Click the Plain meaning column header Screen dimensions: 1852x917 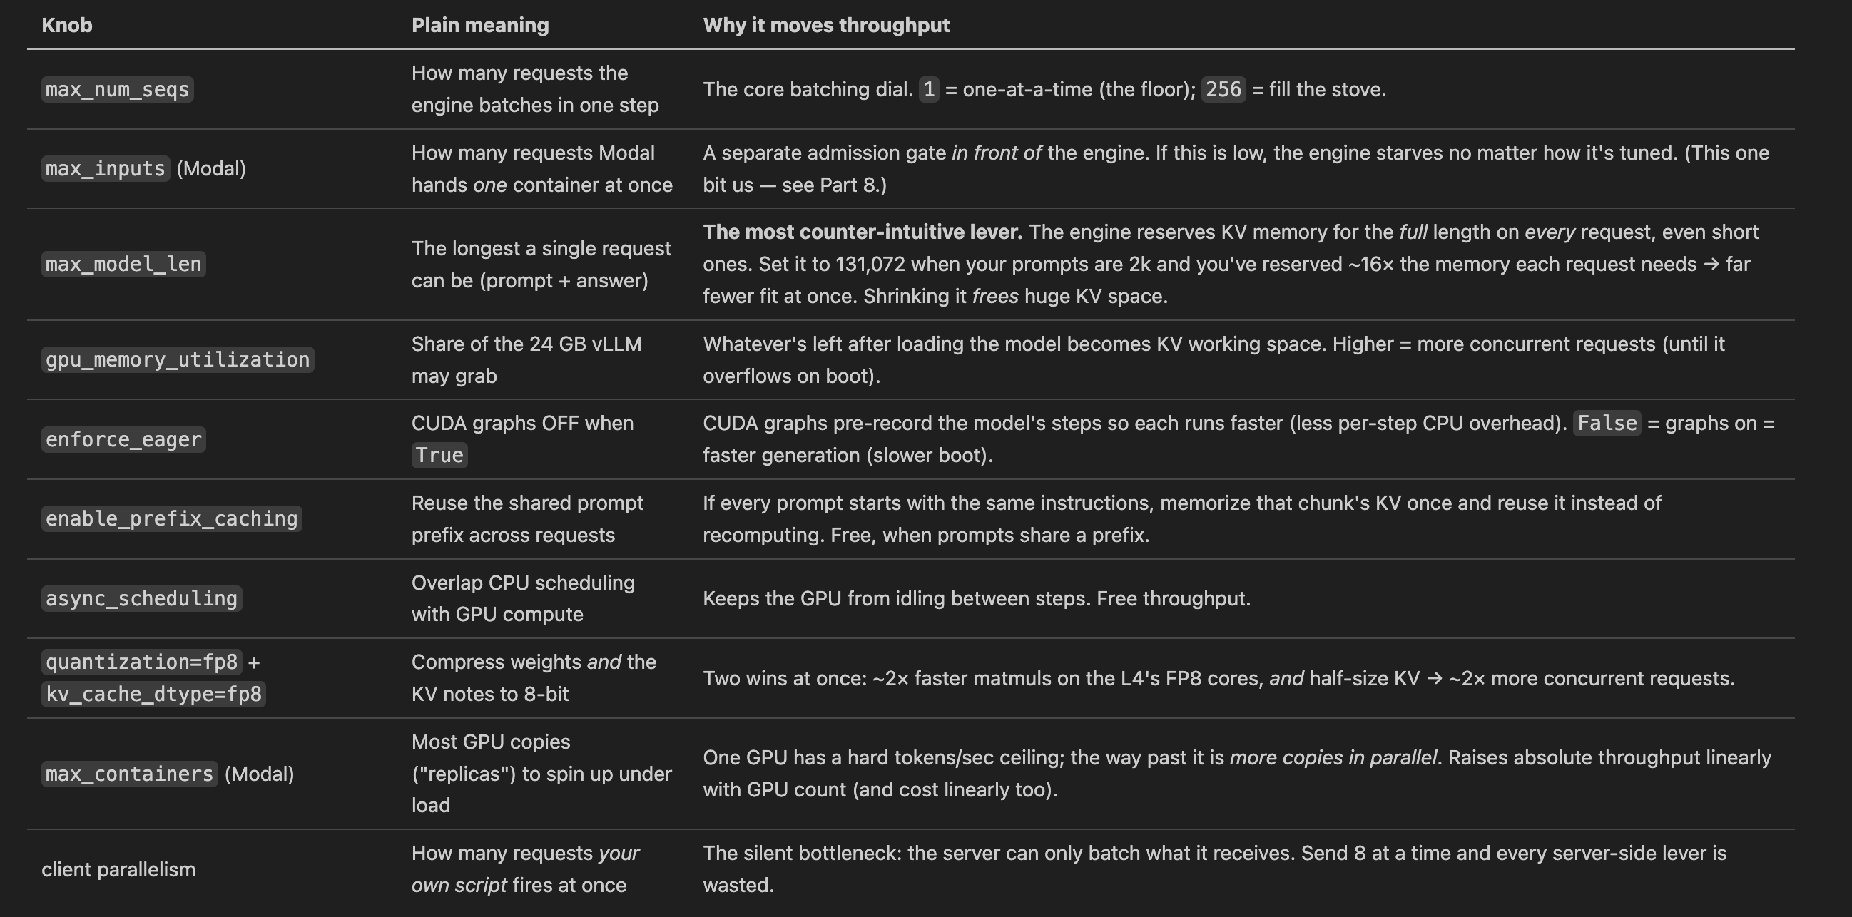(480, 25)
